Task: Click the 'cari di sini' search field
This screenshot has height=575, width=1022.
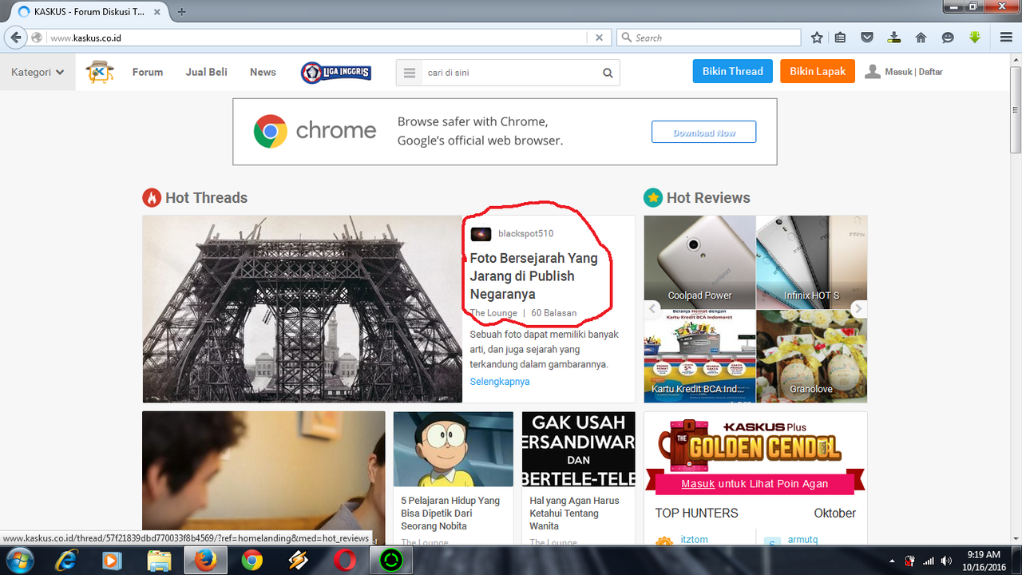Action: [511, 73]
